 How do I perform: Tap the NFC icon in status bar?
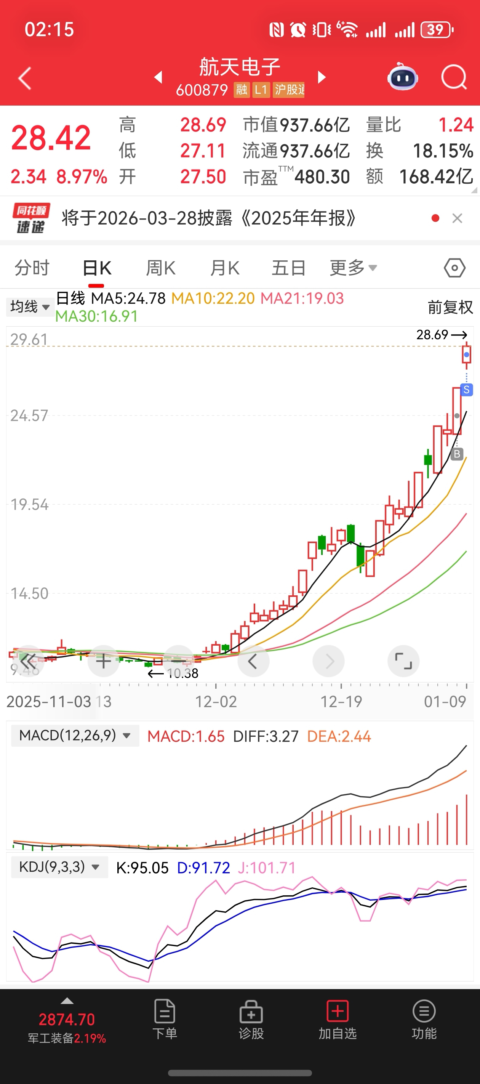pyautogui.click(x=277, y=30)
